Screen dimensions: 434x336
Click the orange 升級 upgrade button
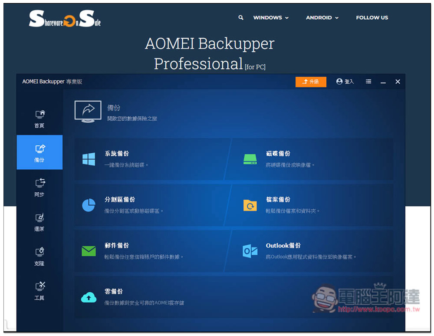pos(311,82)
